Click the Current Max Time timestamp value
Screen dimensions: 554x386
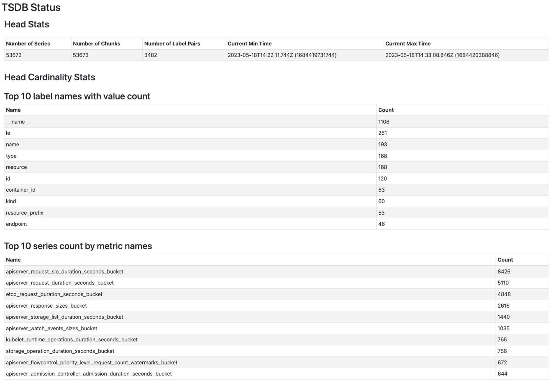pos(442,55)
